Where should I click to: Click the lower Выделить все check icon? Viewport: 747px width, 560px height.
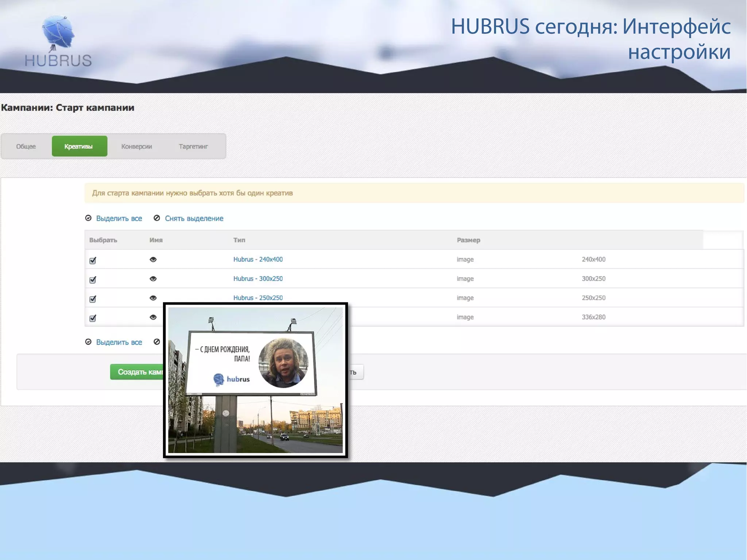(88, 342)
